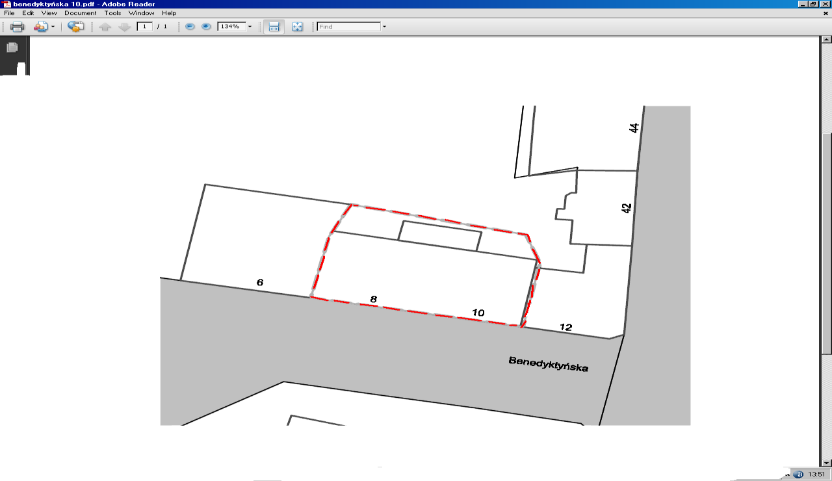
Task: Open the Window menu
Action: coord(142,13)
